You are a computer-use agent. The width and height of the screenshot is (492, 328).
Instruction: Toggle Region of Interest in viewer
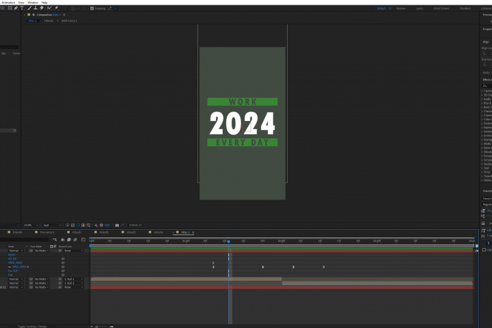click(x=83, y=225)
